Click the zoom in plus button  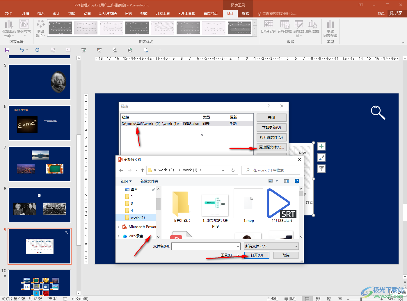tap(382, 299)
